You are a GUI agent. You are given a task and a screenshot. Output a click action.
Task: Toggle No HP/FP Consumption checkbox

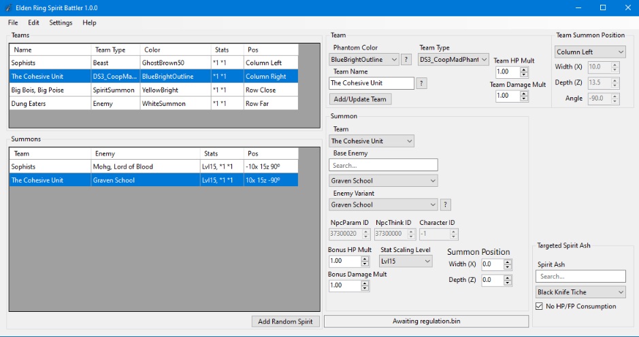539,306
